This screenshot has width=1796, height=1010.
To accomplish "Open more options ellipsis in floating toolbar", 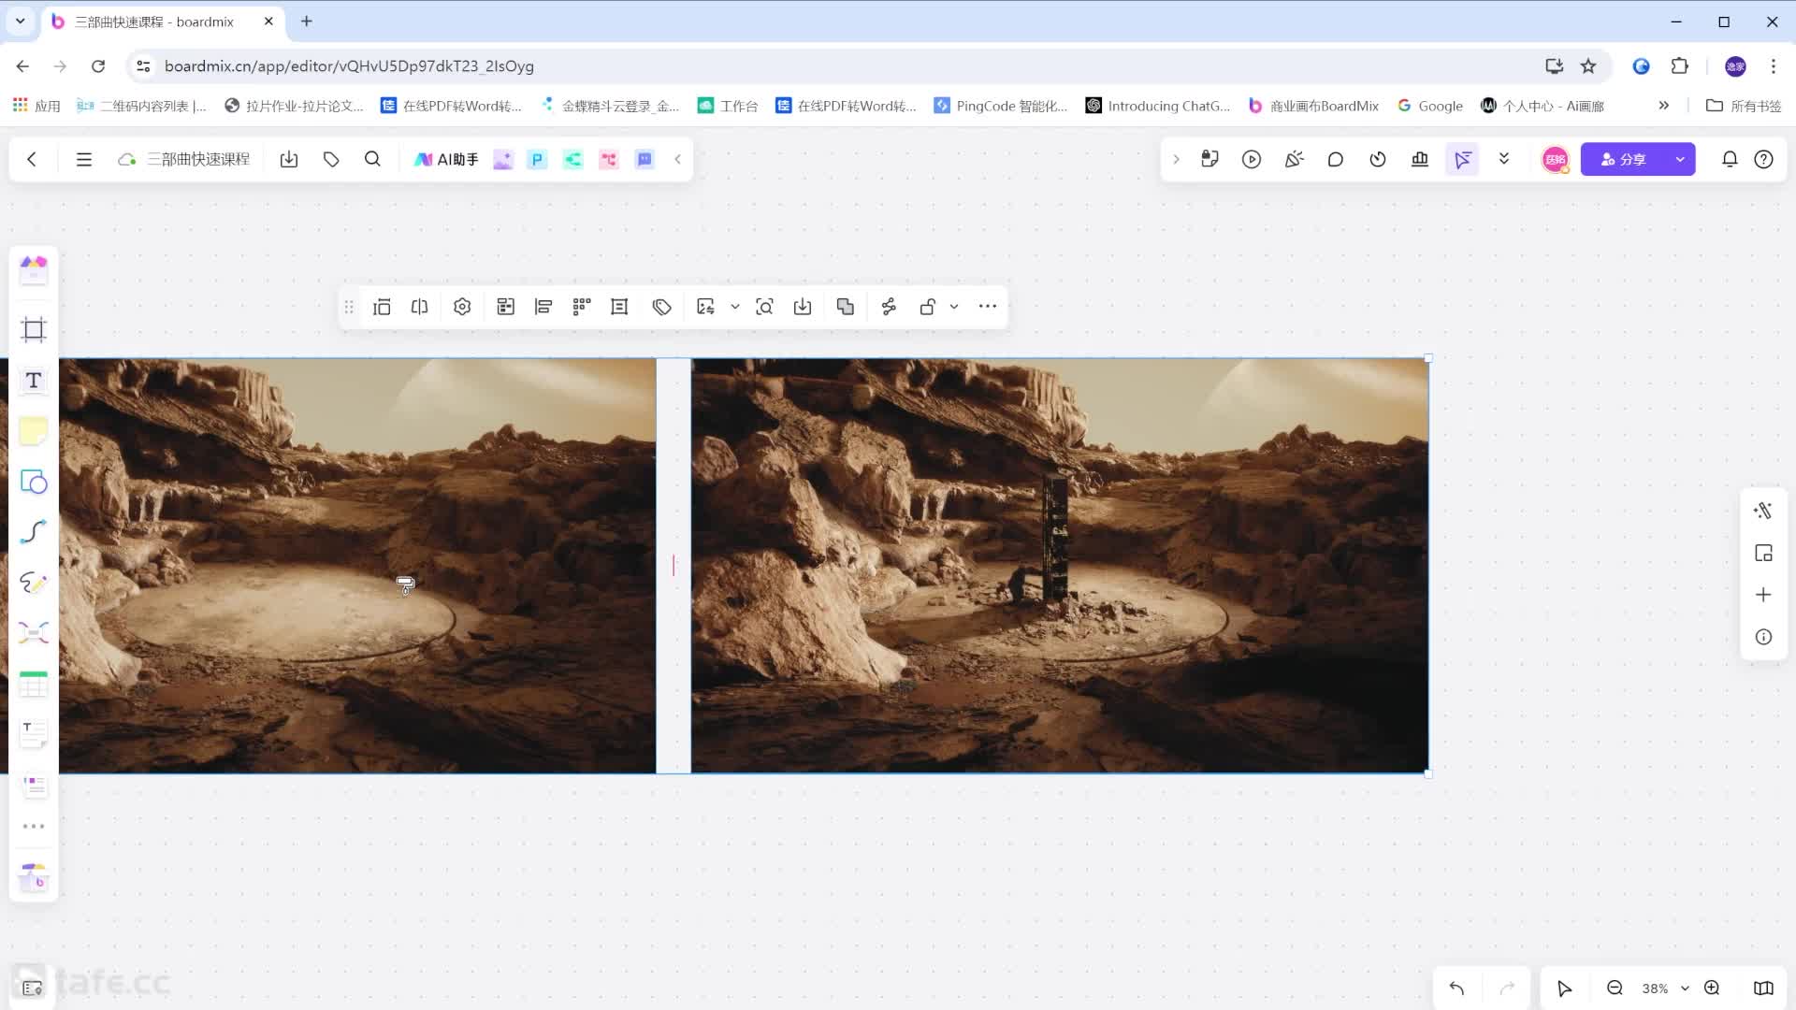I will tap(988, 307).
